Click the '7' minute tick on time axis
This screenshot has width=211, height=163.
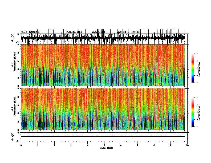(x=137, y=145)
